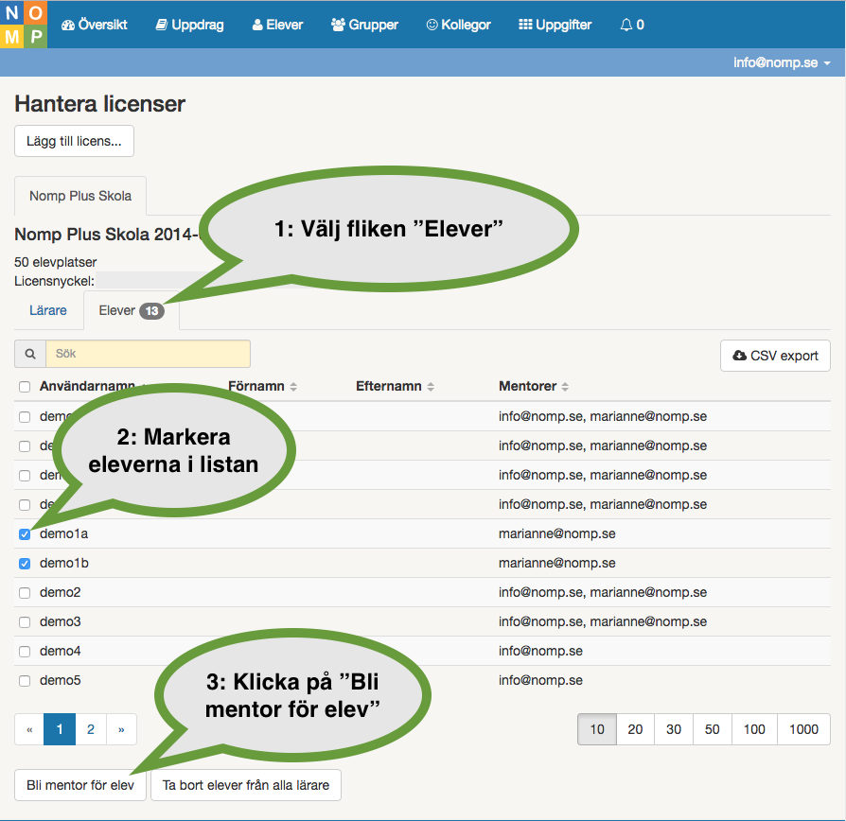Click the username demo2
The width and height of the screenshot is (846, 821).
(60, 592)
